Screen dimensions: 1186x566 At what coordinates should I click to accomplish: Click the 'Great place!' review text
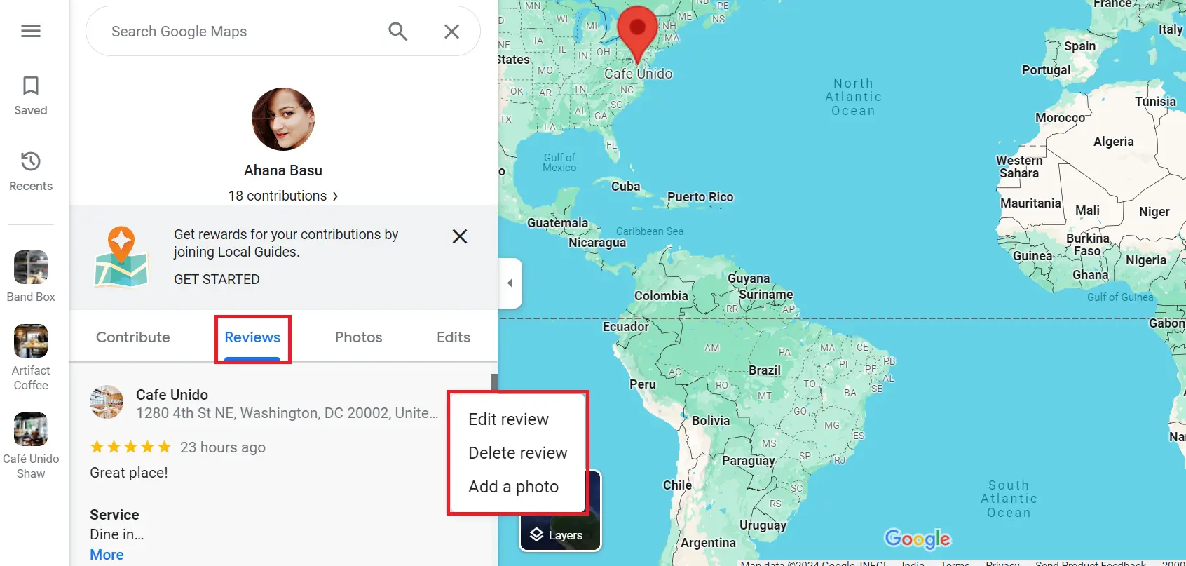(x=129, y=473)
